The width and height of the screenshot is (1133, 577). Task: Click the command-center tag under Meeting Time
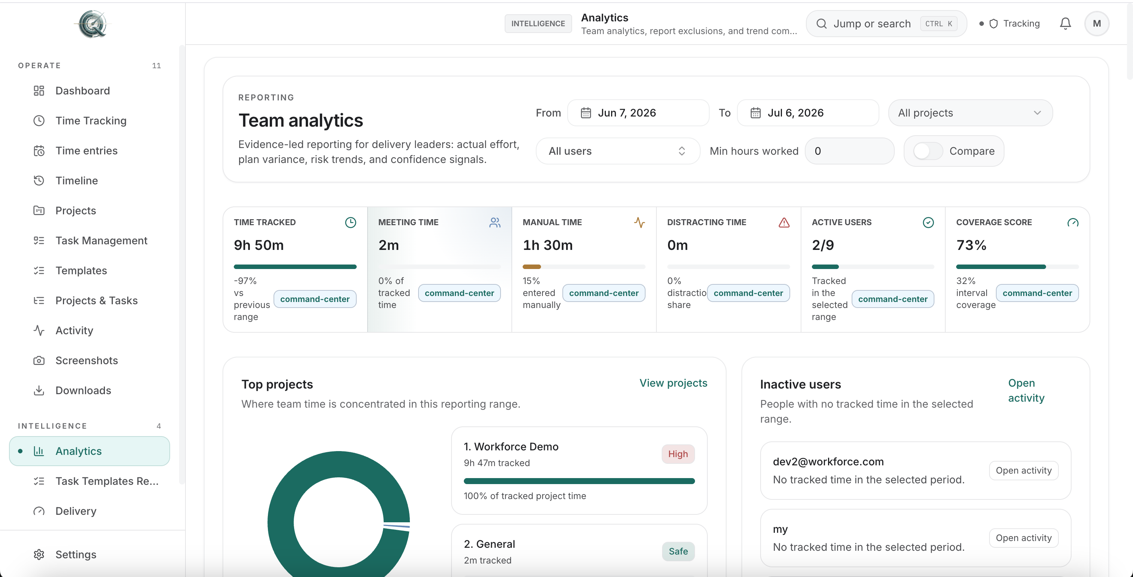459,293
